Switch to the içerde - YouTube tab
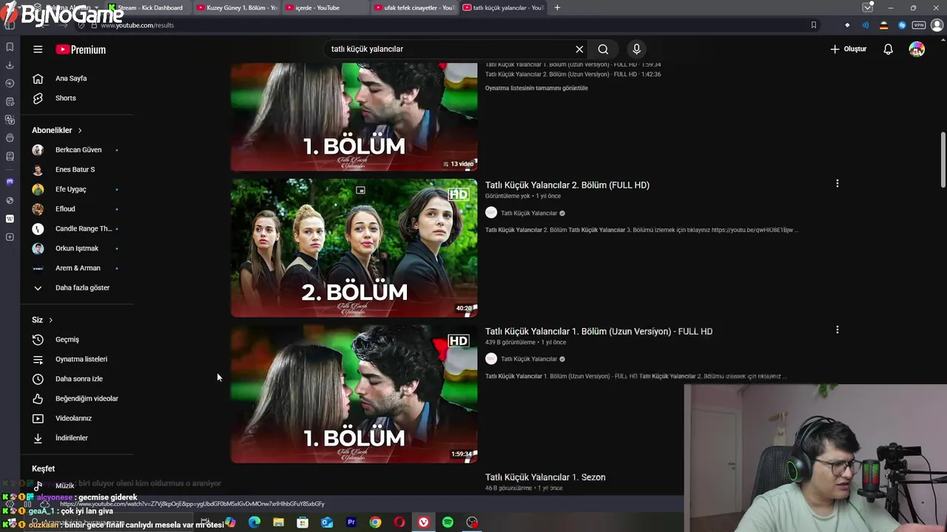 326,7
